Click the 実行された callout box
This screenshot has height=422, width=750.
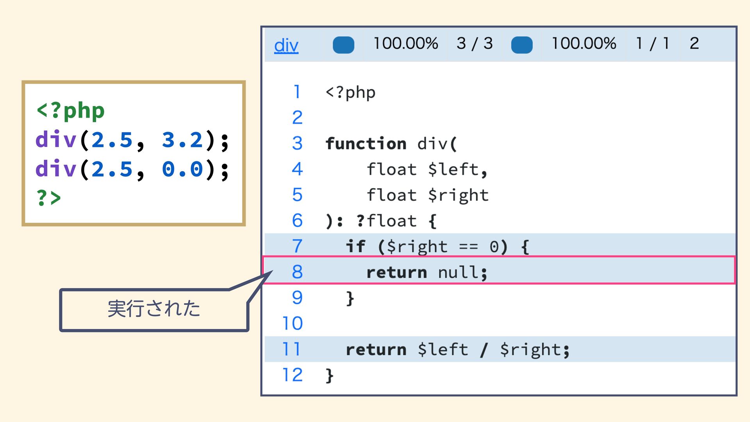pyautogui.click(x=154, y=309)
